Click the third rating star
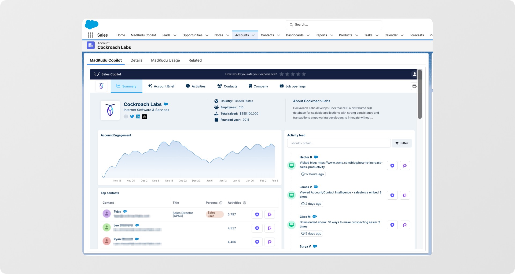This screenshot has width=515, height=274. [x=293, y=74]
